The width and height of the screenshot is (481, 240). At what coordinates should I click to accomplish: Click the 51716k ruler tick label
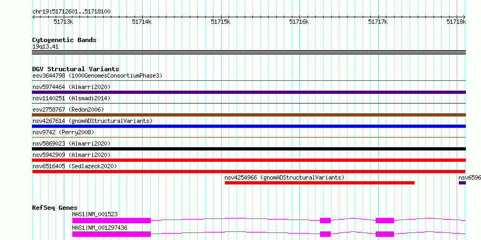click(x=299, y=22)
